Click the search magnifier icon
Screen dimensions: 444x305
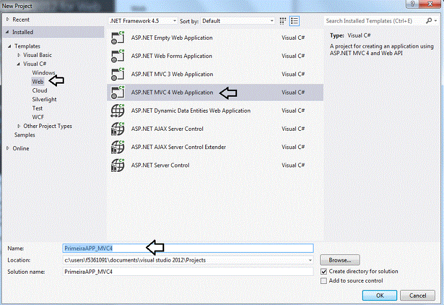coord(429,20)
